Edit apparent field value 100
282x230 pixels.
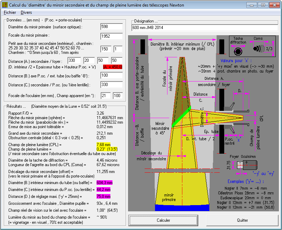pyautogui.click(x=118, y=96)
